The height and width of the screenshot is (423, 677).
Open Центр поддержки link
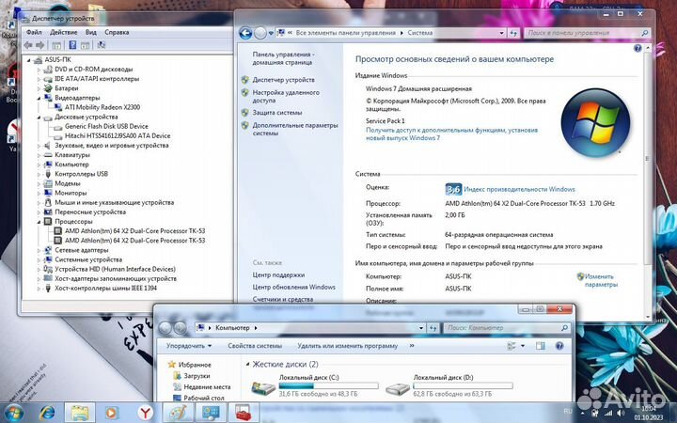click(278, 274)
